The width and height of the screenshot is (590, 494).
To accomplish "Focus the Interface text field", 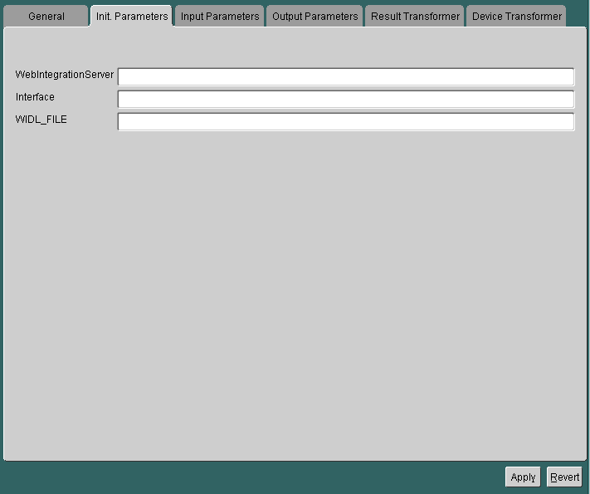I will (346, 99).
